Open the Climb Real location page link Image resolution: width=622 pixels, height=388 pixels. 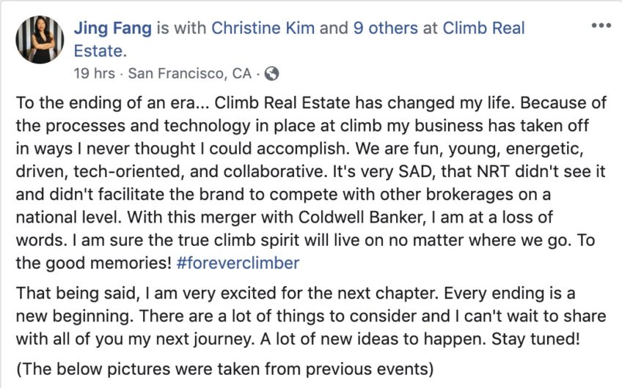483,28
